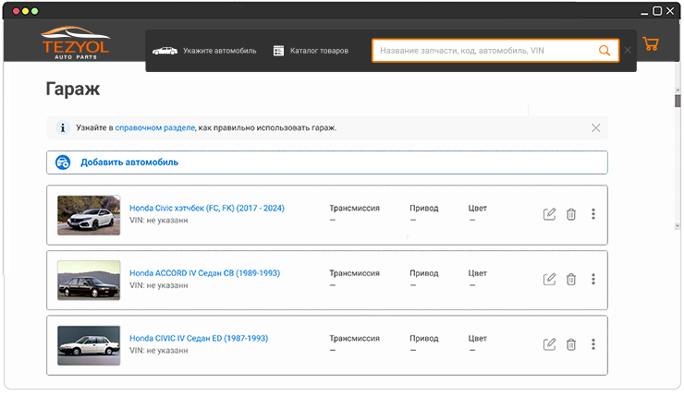Click Цвет label in Honda ACCORD IV row

pos(477,273)
